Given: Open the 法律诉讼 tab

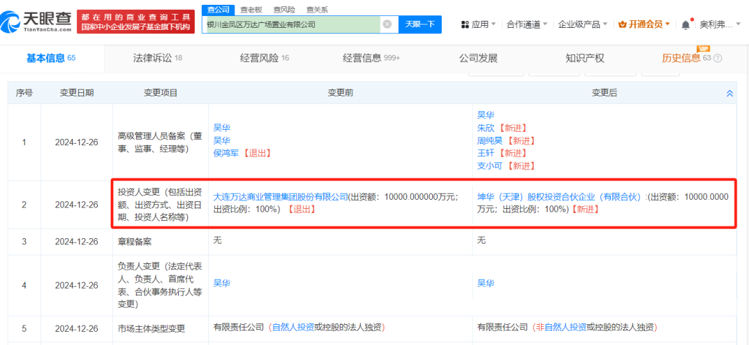Looking at the screenshot, I should point(157,58).
